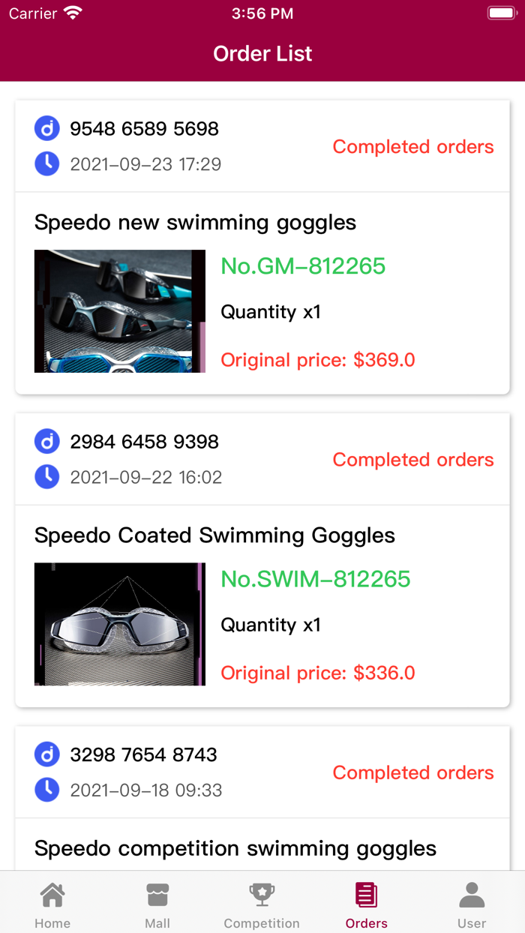525x933 pixels.
Task: Click the order ID badge beside 9548 6589 5698
Action: 46,128
